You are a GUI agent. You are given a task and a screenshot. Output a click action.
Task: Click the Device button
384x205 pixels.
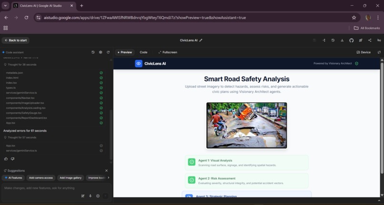coord(364,52)
